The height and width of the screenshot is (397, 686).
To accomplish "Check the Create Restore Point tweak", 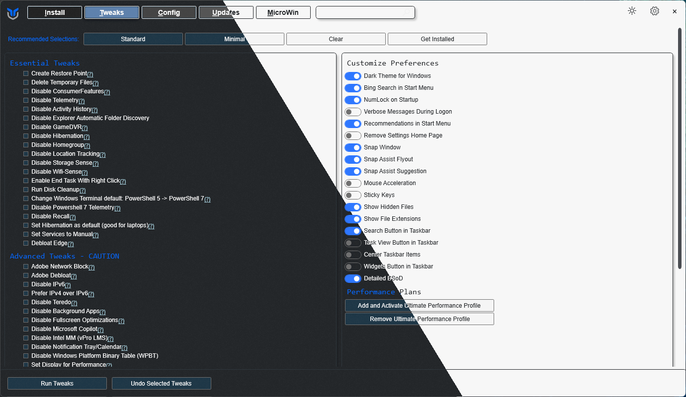I will [x=26, y=73].
